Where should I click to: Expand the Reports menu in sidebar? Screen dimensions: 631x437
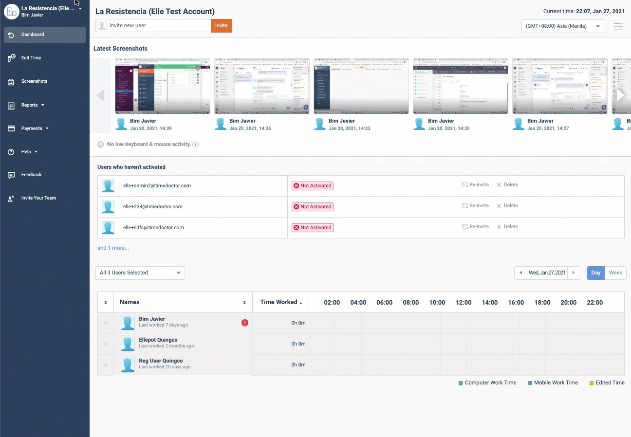32,105
